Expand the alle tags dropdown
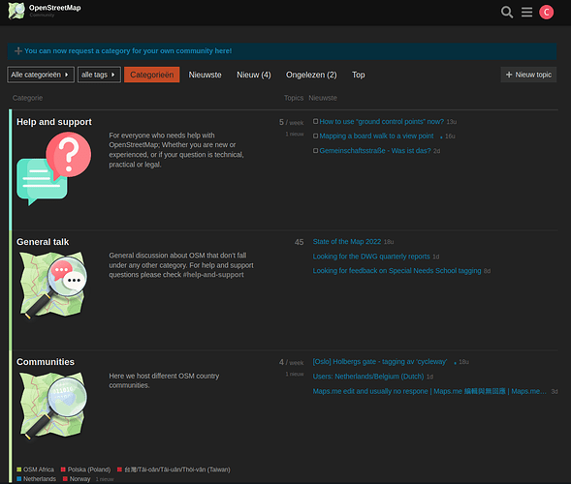The image size is (571, 484). pyautogui.click(x=99, y=75)
